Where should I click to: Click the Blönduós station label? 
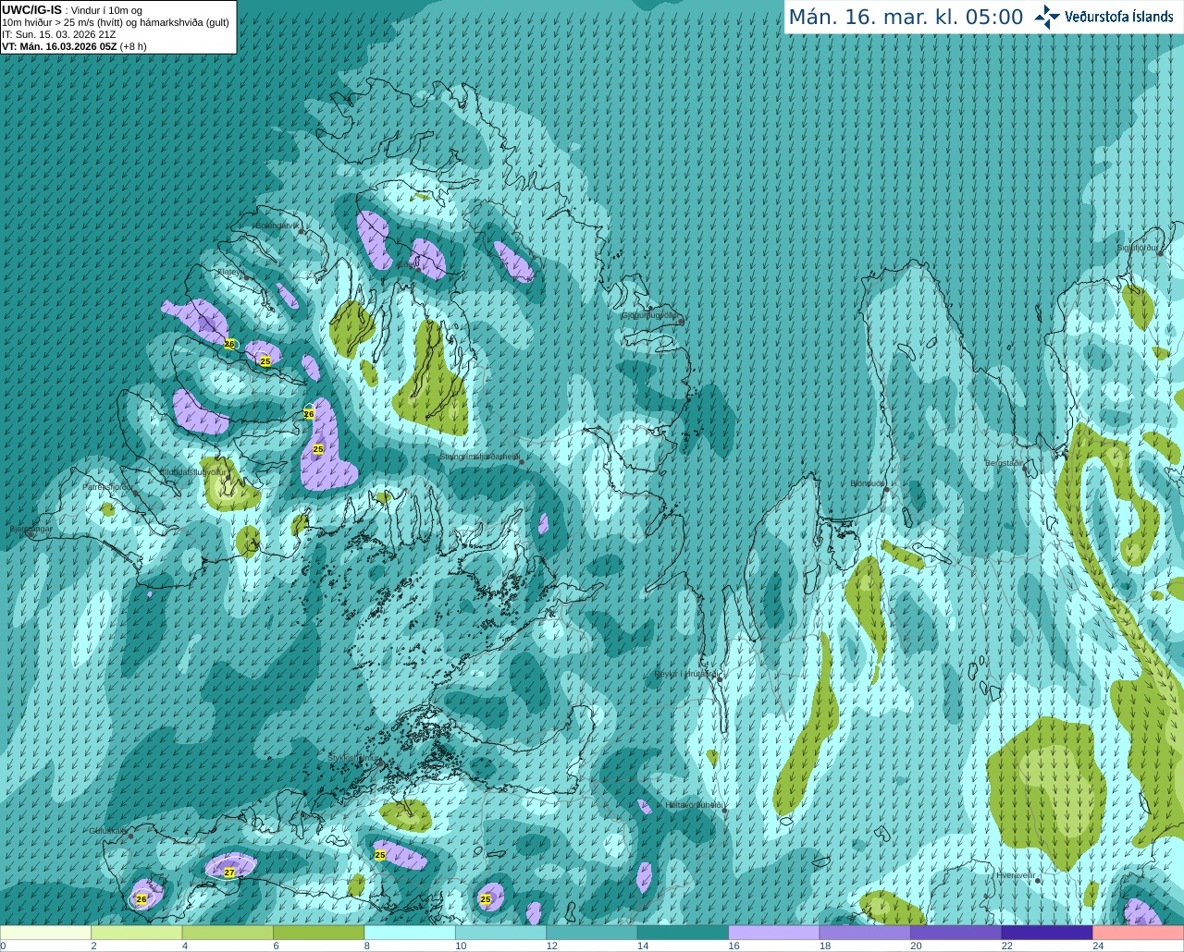(868, 483)
